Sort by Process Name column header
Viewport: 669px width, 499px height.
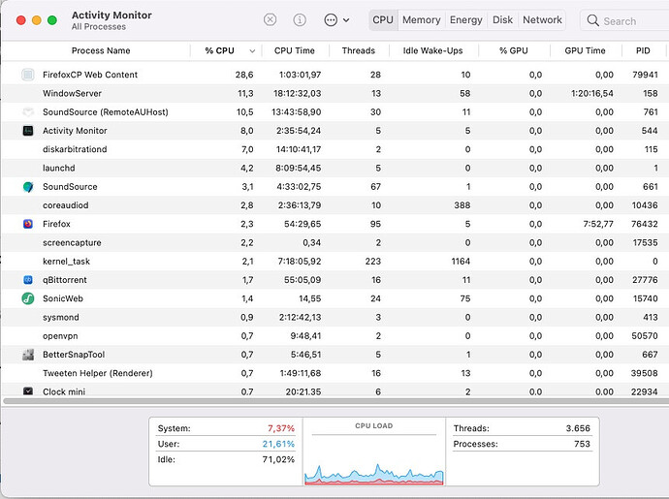[x=100, y=50]
